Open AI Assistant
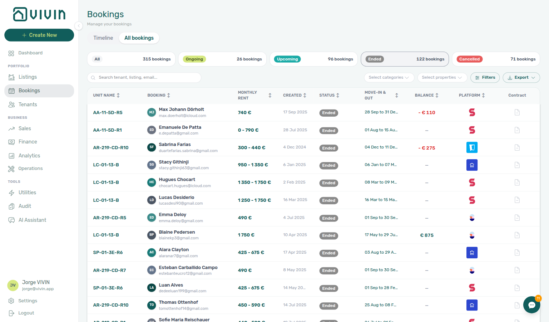The height and width of the screenshot is (322, 549). coord(39,220)
